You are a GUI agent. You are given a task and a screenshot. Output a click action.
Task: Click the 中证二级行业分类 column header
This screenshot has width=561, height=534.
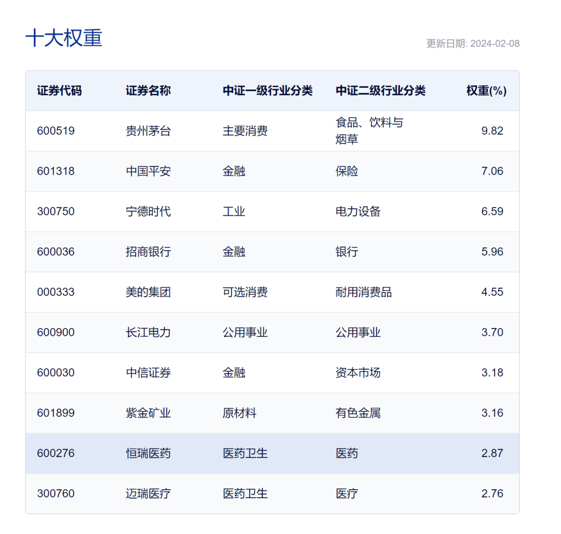point(380,90)
